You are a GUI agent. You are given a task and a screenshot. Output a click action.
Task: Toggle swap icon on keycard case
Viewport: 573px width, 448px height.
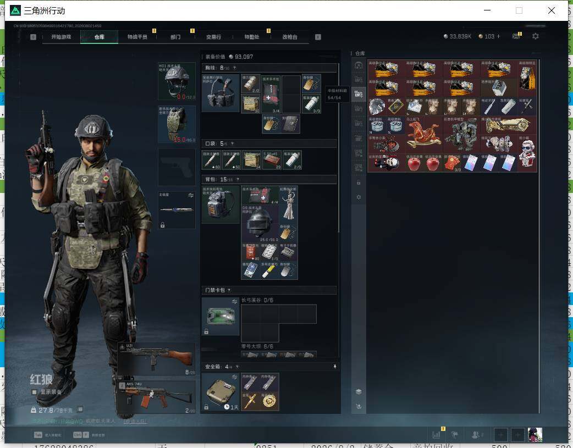coord(234,301)
